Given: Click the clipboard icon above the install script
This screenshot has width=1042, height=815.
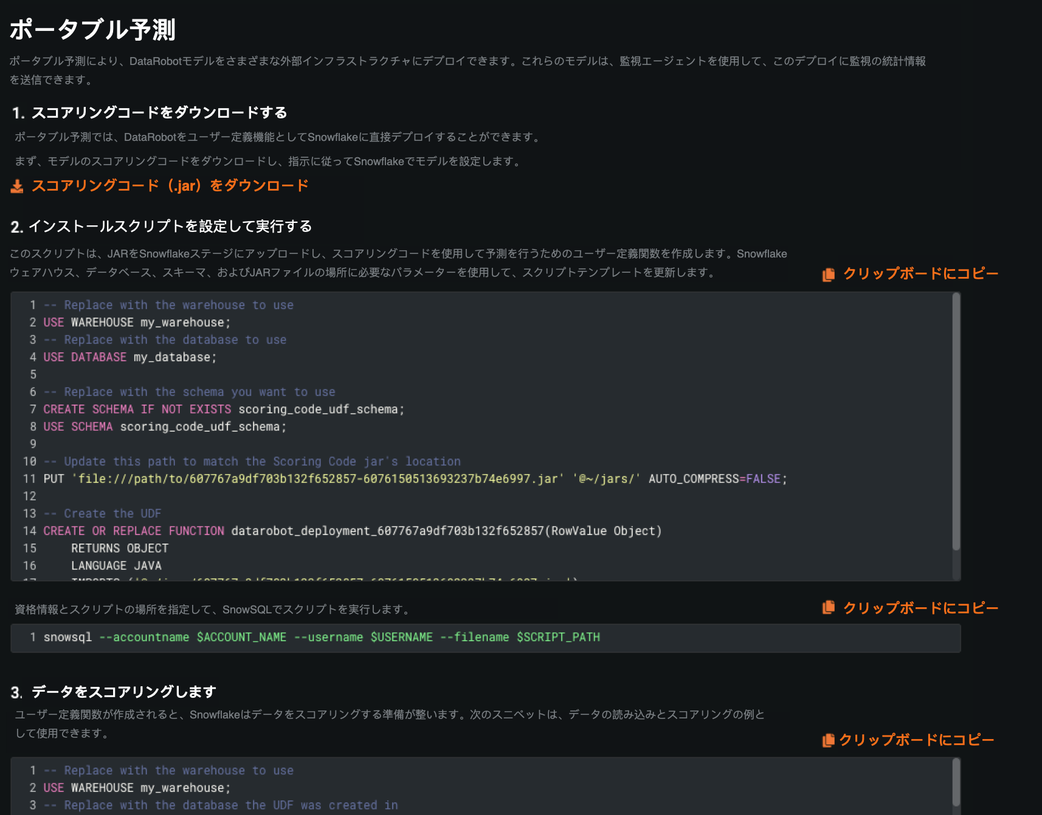Looking at the screenshot, I should 828,275.
